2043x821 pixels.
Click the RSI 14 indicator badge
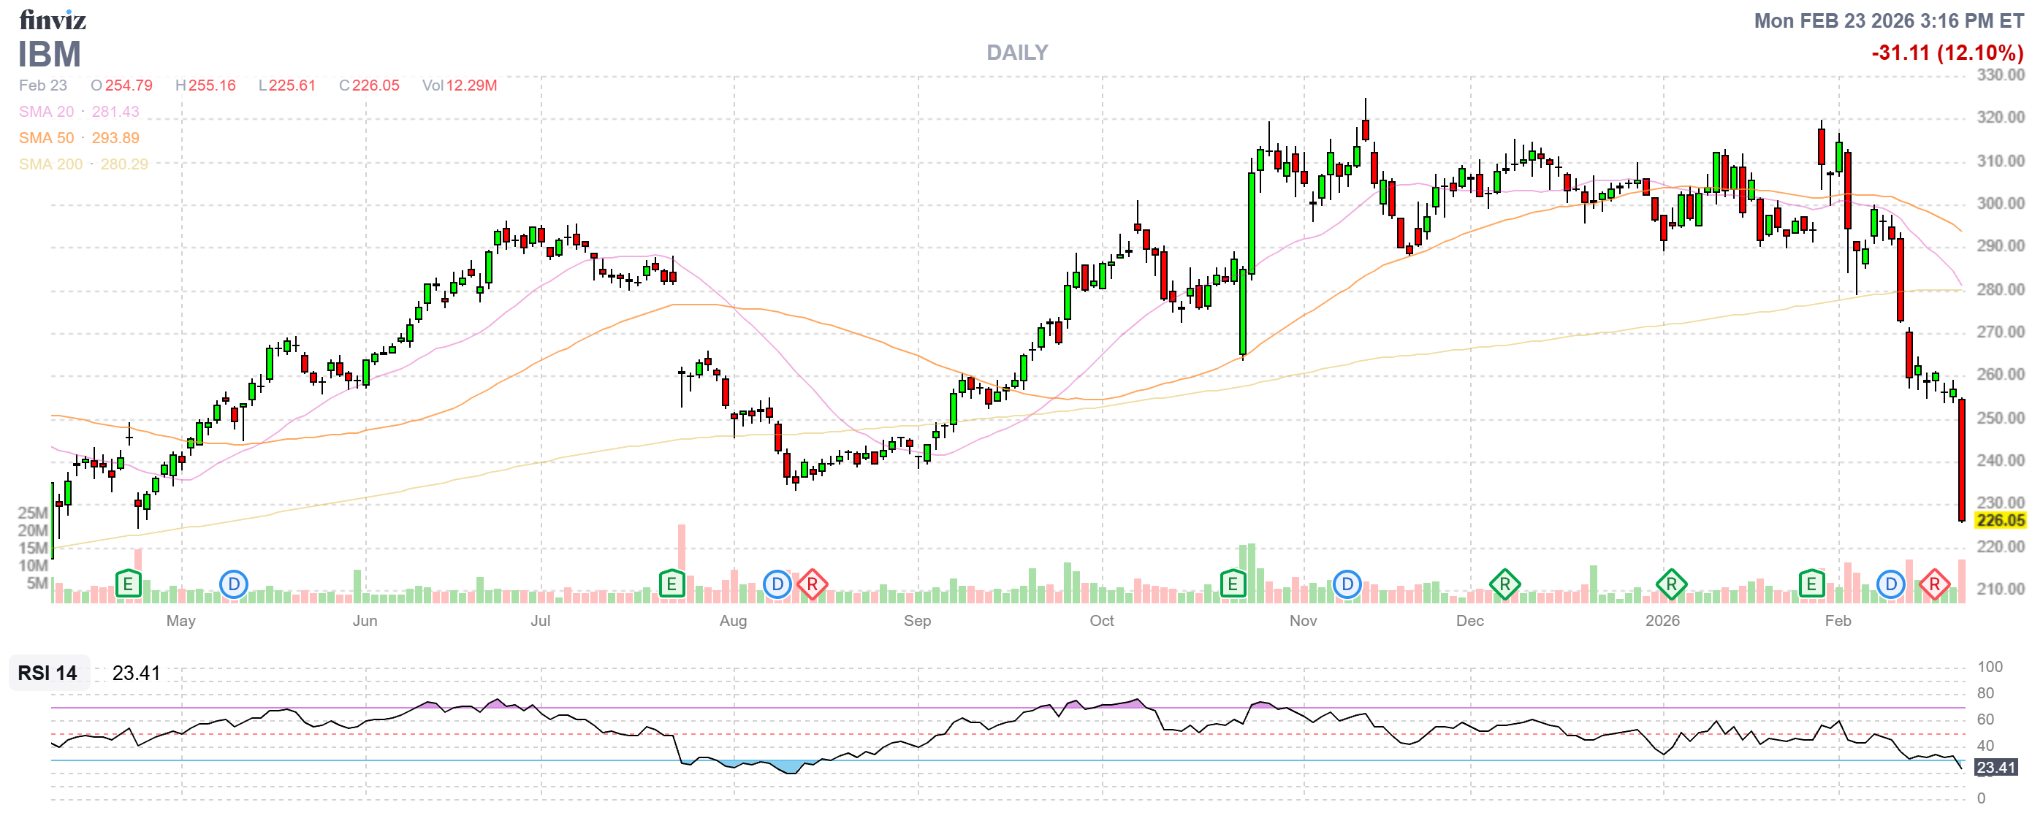click(x=47, y=673)
